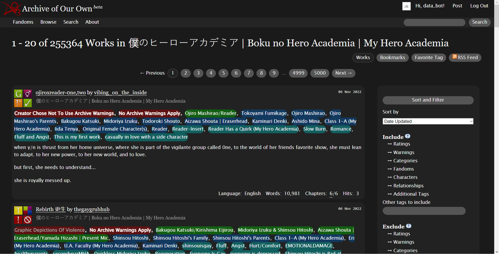499x254 pixels.
Task: Click the Tokoyami Fumikage character tag
Action: pyautogui.click(x=264, y=113)
